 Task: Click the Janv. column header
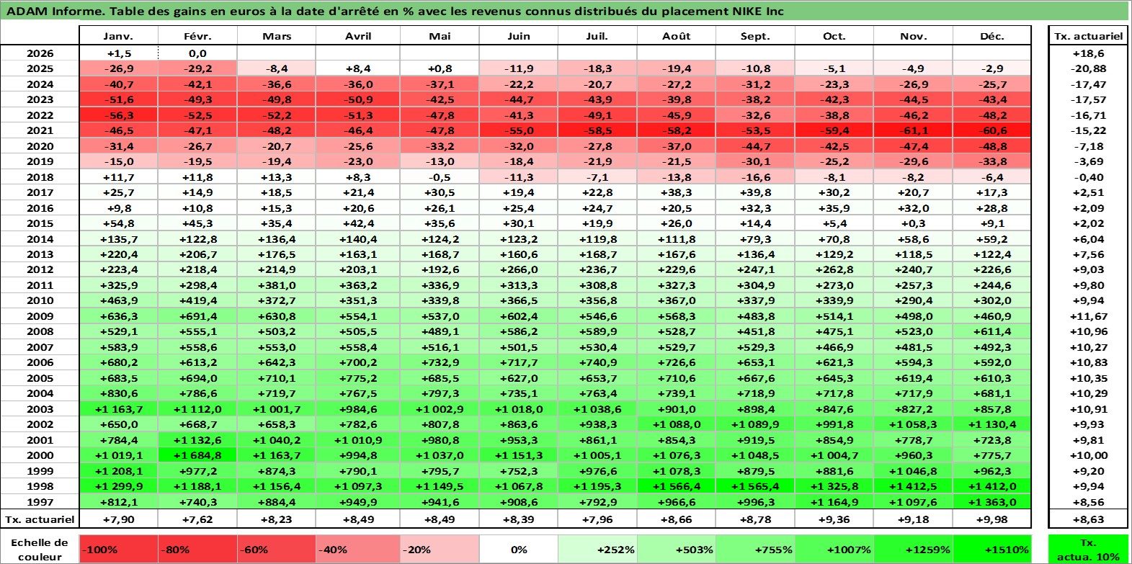[x=118, y=36]
